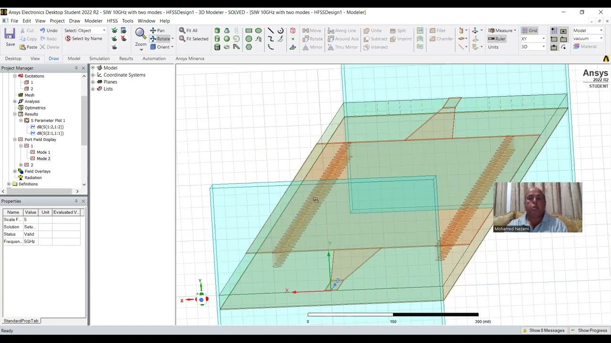Click the Units button

(493, 47)
